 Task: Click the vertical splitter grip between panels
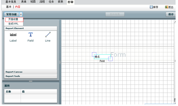coord(60,62)
